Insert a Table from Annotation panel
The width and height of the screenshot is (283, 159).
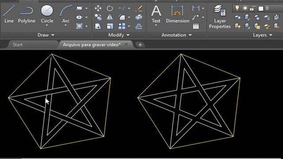pyautogui.click(x=196, y=26)
